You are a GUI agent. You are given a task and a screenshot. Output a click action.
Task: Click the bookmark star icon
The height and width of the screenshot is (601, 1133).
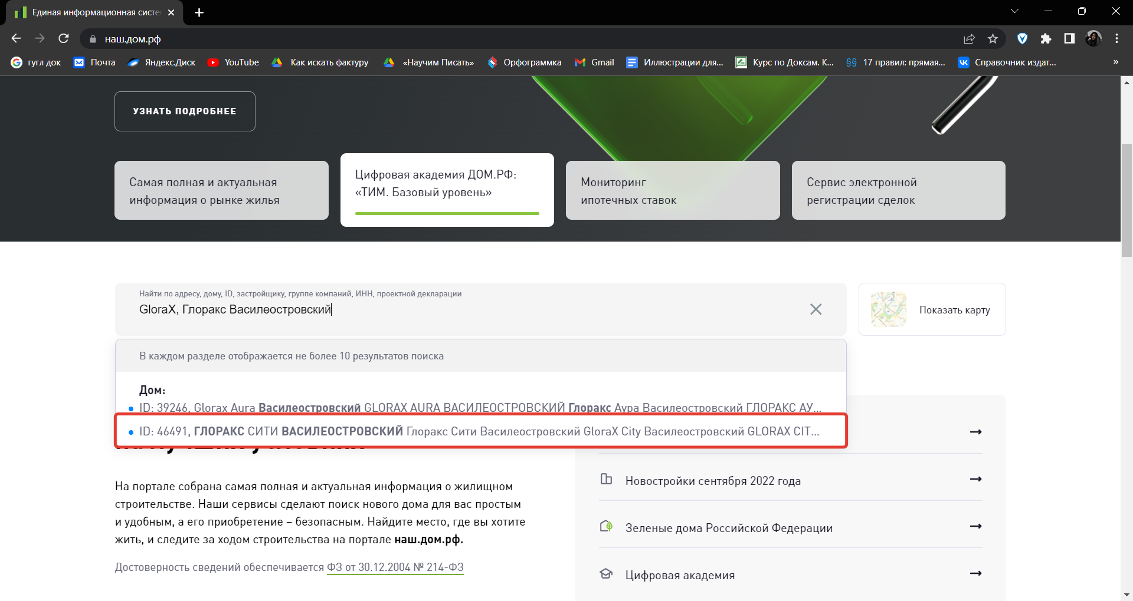point(993,39)
